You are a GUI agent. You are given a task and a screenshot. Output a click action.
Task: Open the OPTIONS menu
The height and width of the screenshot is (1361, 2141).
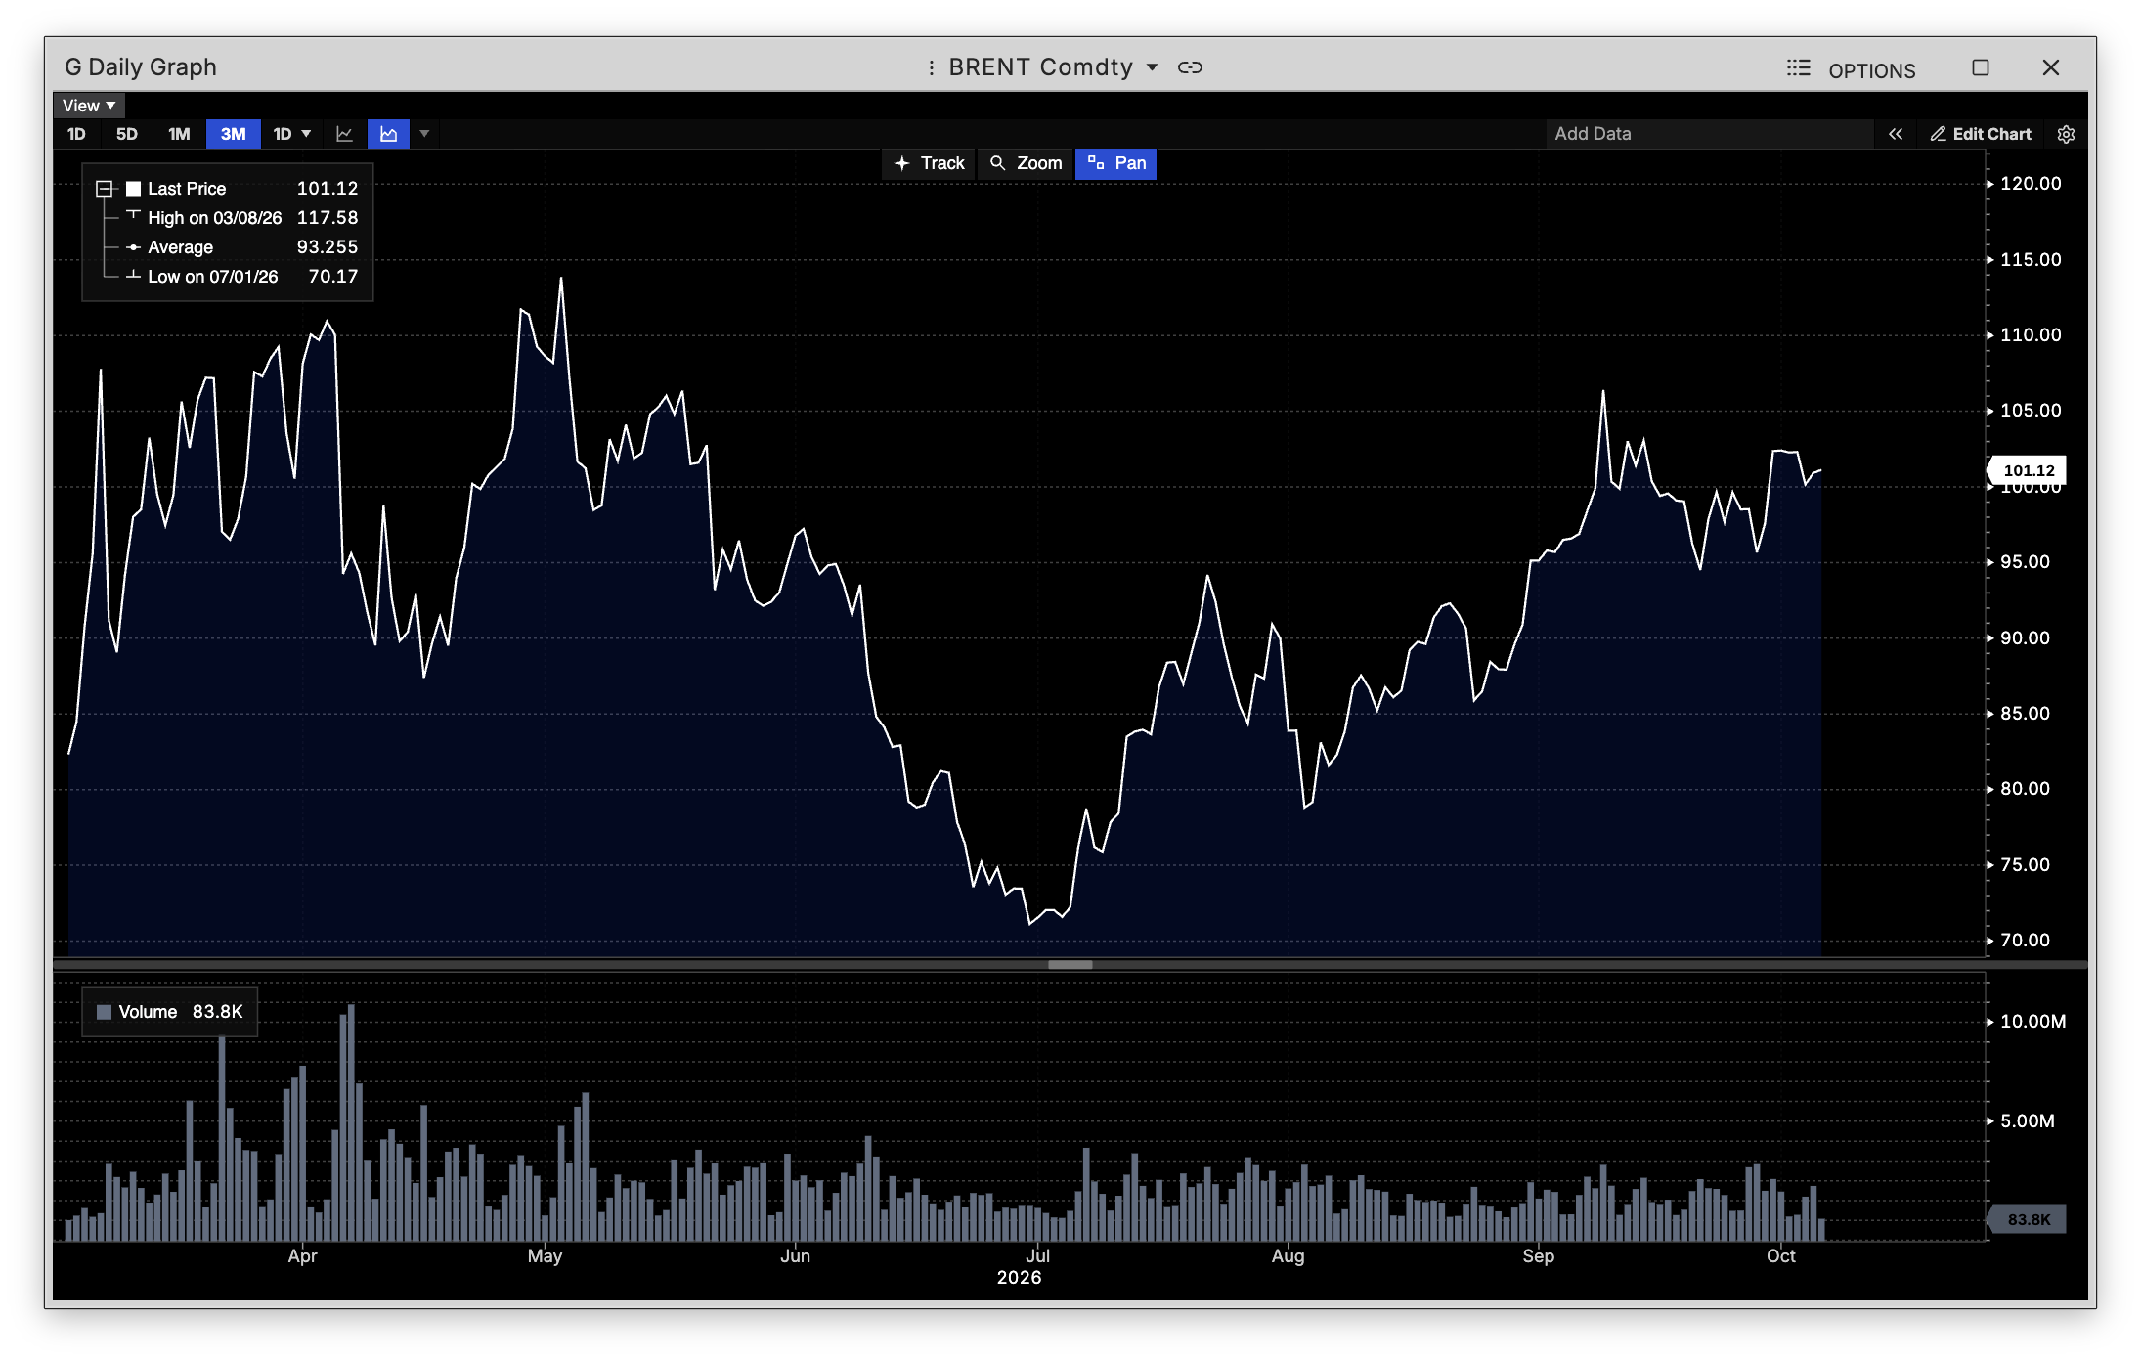pyautogui.click(x=1851, y=69)
